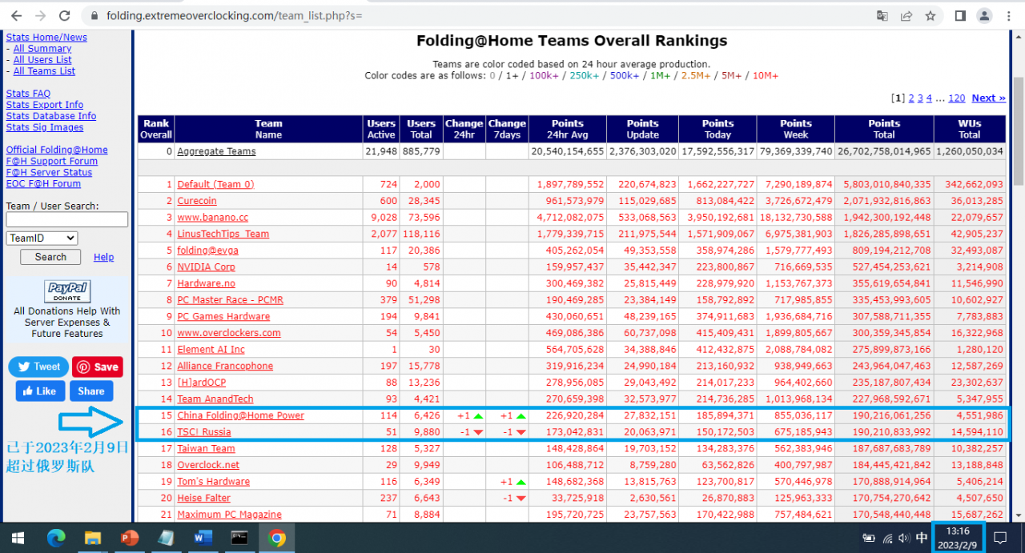Open the Chrome profile avatar
The image size is (1025, 553).
pos(984,15)
